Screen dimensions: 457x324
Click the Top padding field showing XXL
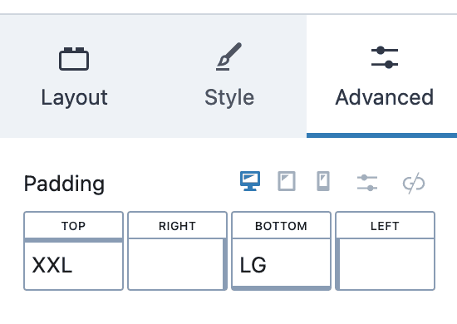pos(73,265)
